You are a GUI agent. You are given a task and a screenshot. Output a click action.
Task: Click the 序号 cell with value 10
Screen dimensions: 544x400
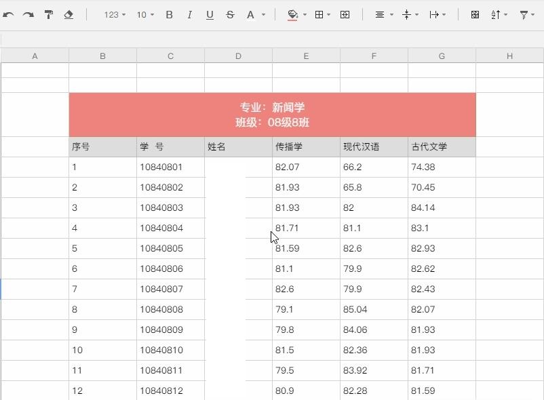pyautogui.click(x=102, y=350)
